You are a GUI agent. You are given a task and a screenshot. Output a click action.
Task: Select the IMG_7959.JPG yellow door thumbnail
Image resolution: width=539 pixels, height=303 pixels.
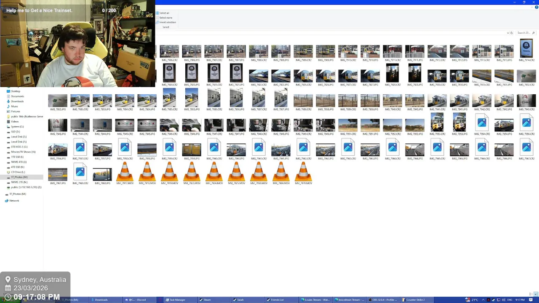(192, 150)
